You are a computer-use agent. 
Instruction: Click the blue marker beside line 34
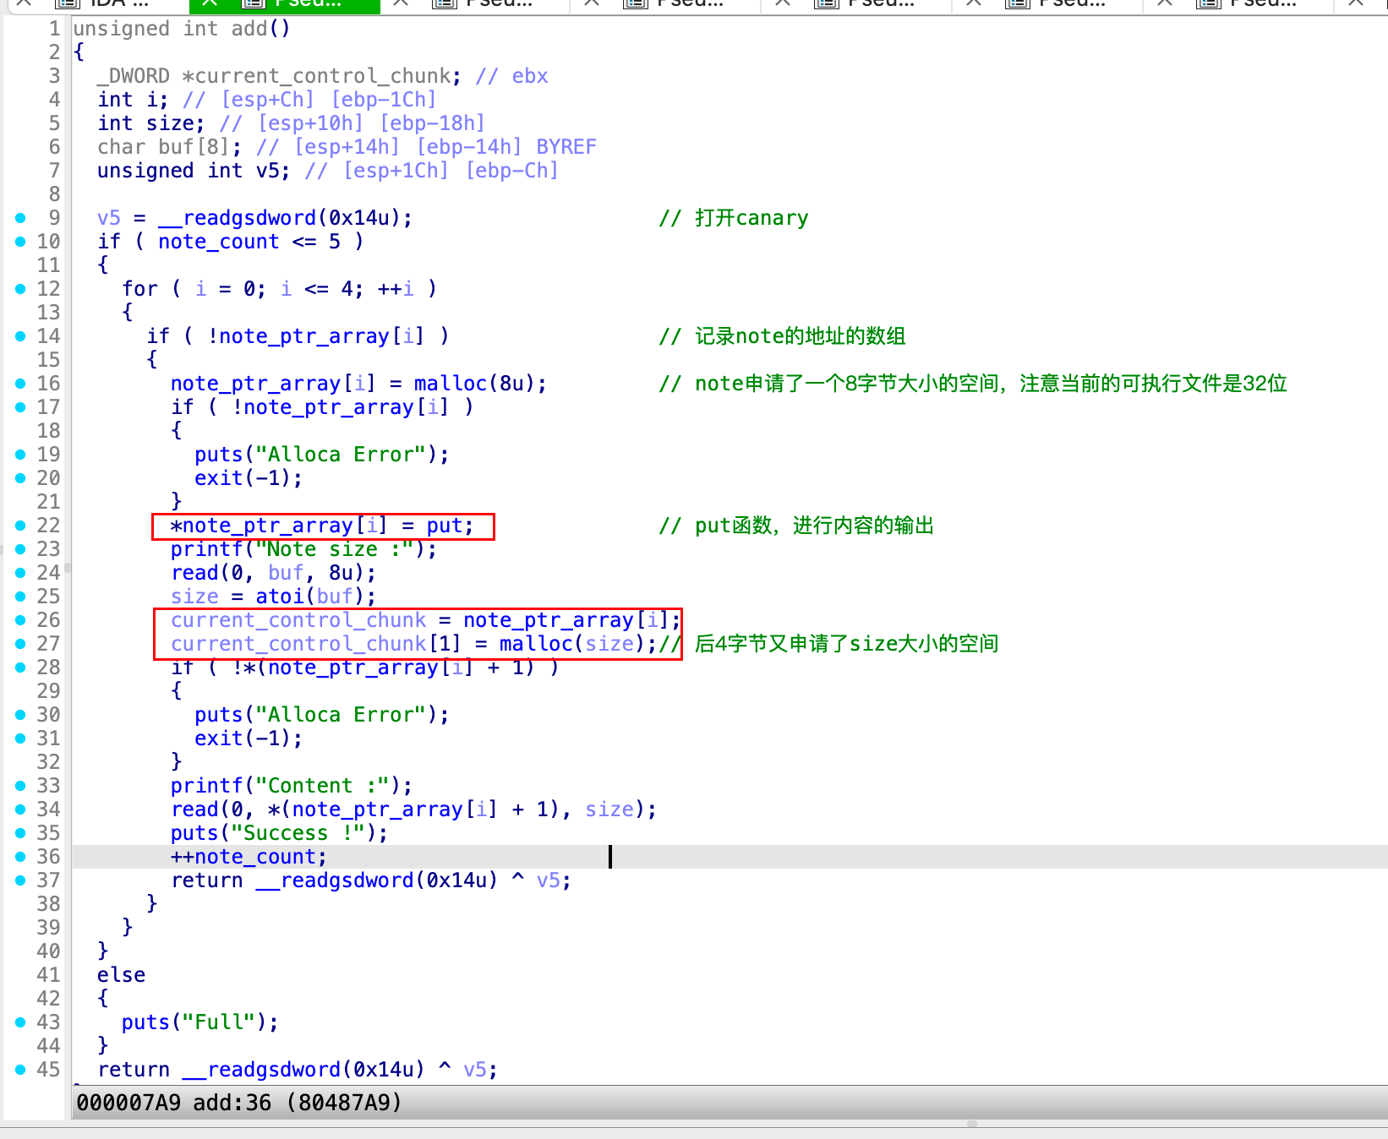click(x=21, y=809)
